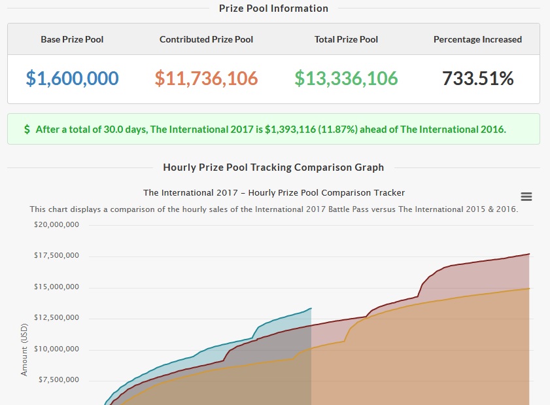Select the $13,336,106 total prize value
Image resolution: width=550 pixels, height=405 pixels.
click(346, 79)
